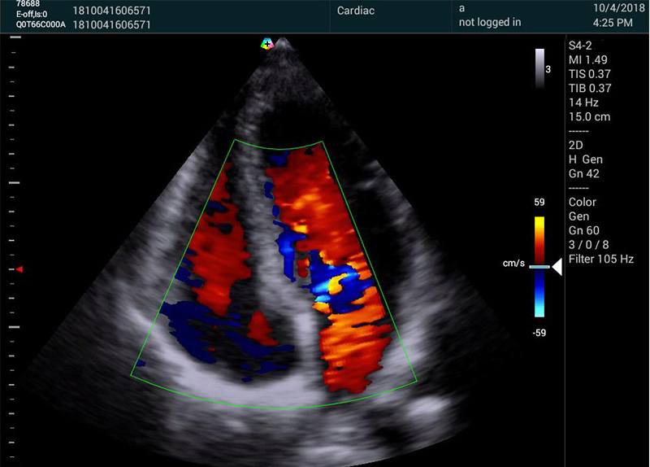650x467 pixels.
Task: Click the Color mode heading
Action: [x=583, y=202]
